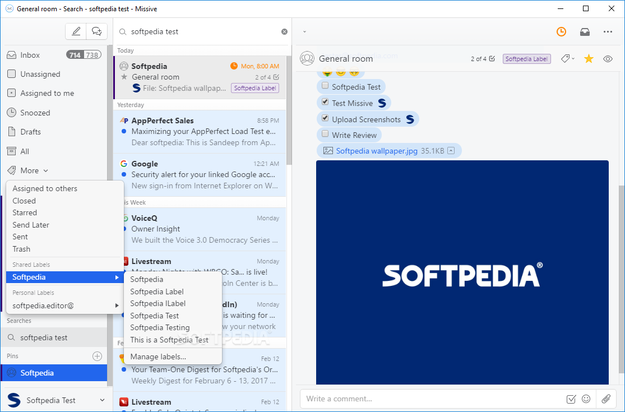
Task: Select Closed in More menu
Action: click(x=64, y=201)
